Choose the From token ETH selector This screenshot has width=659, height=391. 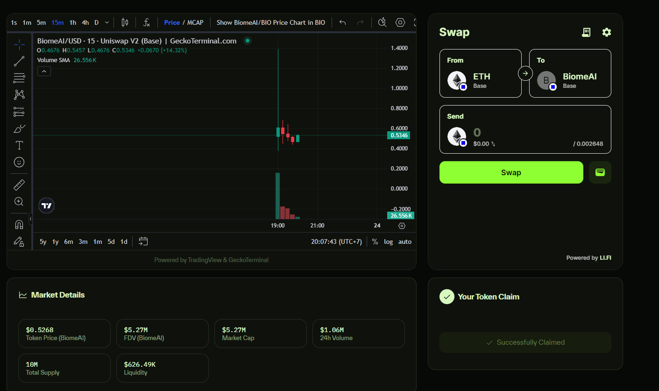tap(481, 74)
